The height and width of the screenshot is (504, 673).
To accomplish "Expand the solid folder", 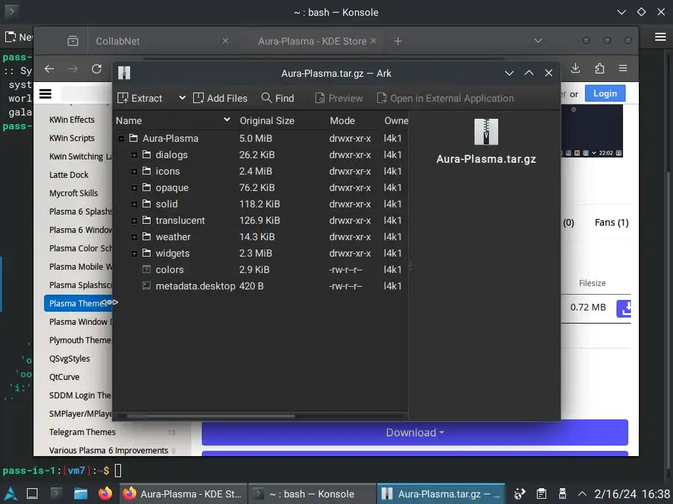I will (x=134, y=205).
